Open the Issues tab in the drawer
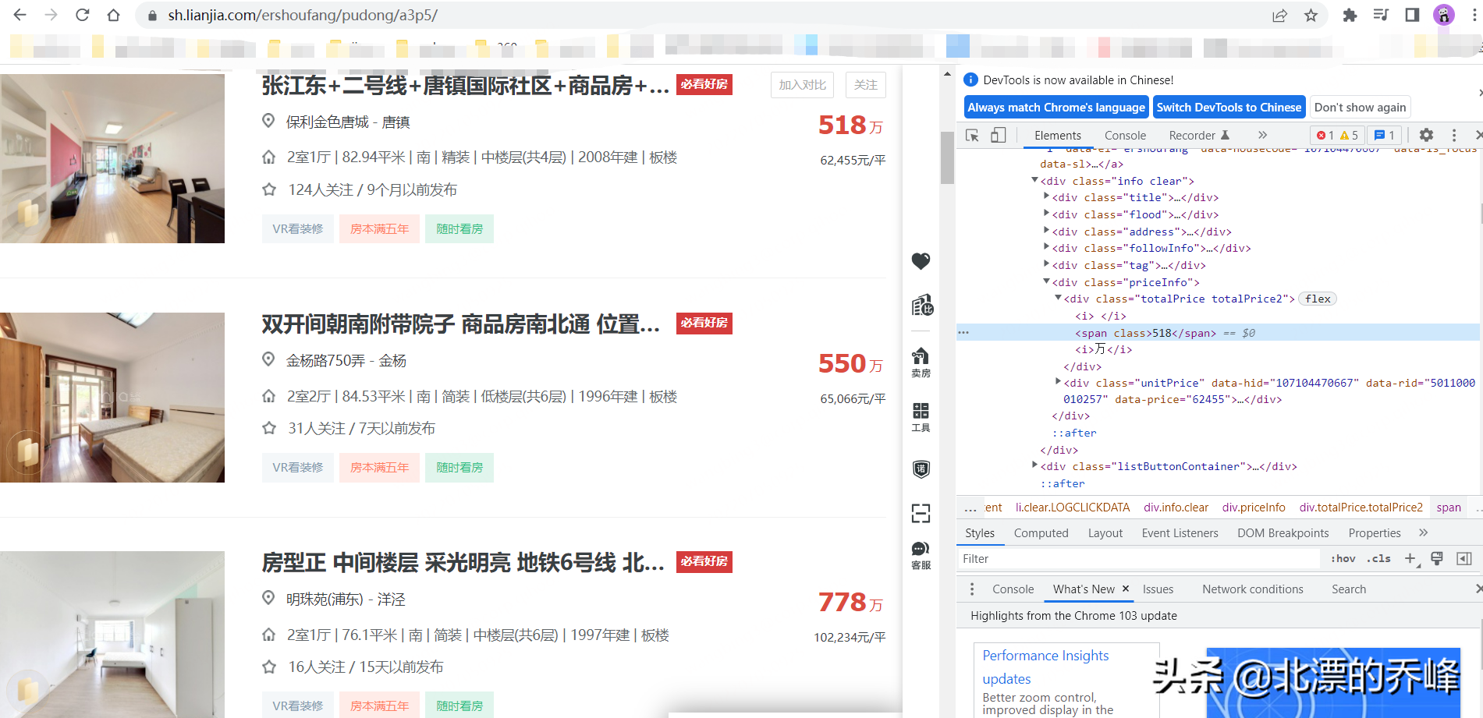Viewport: 1483px width, 718px height. [1158, 589]
